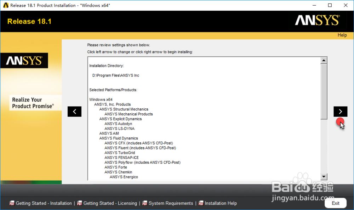Click the left arrow to change settings
Image resolution: width=354 pixels, height=210 pixels.
74,112
